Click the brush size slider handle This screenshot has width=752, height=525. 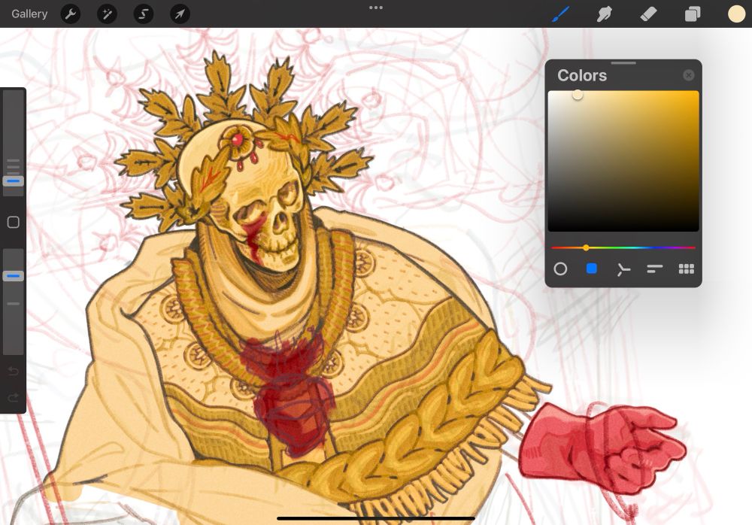pos(14,181)
